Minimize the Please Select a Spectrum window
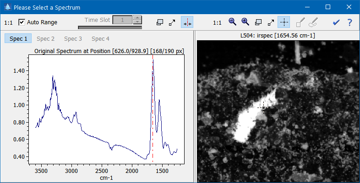Screen dimensions: 360x183 pos(307,7)
